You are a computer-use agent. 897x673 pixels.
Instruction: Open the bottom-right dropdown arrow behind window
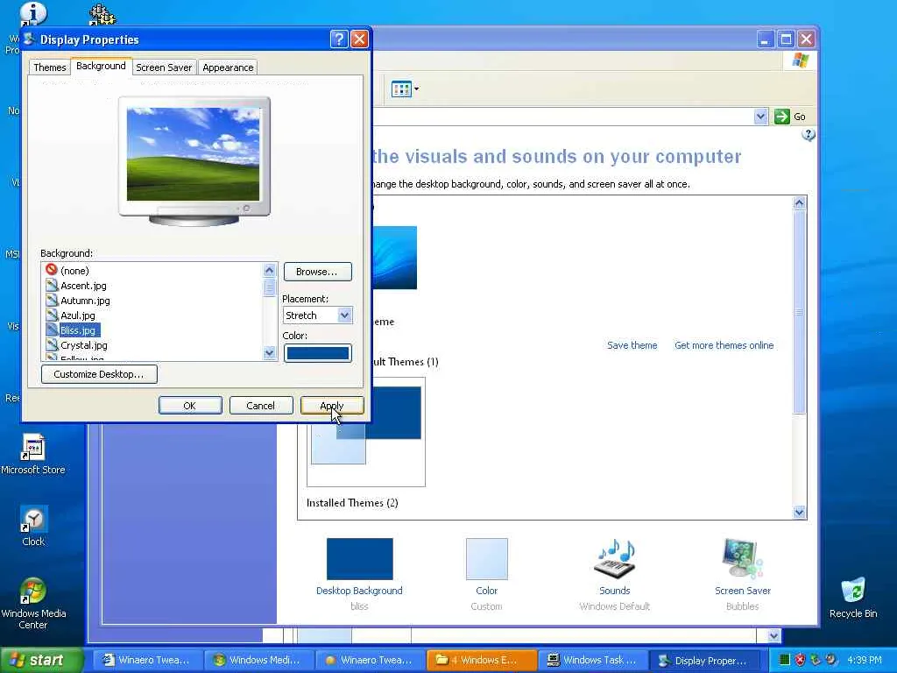[x=773, y=636]
